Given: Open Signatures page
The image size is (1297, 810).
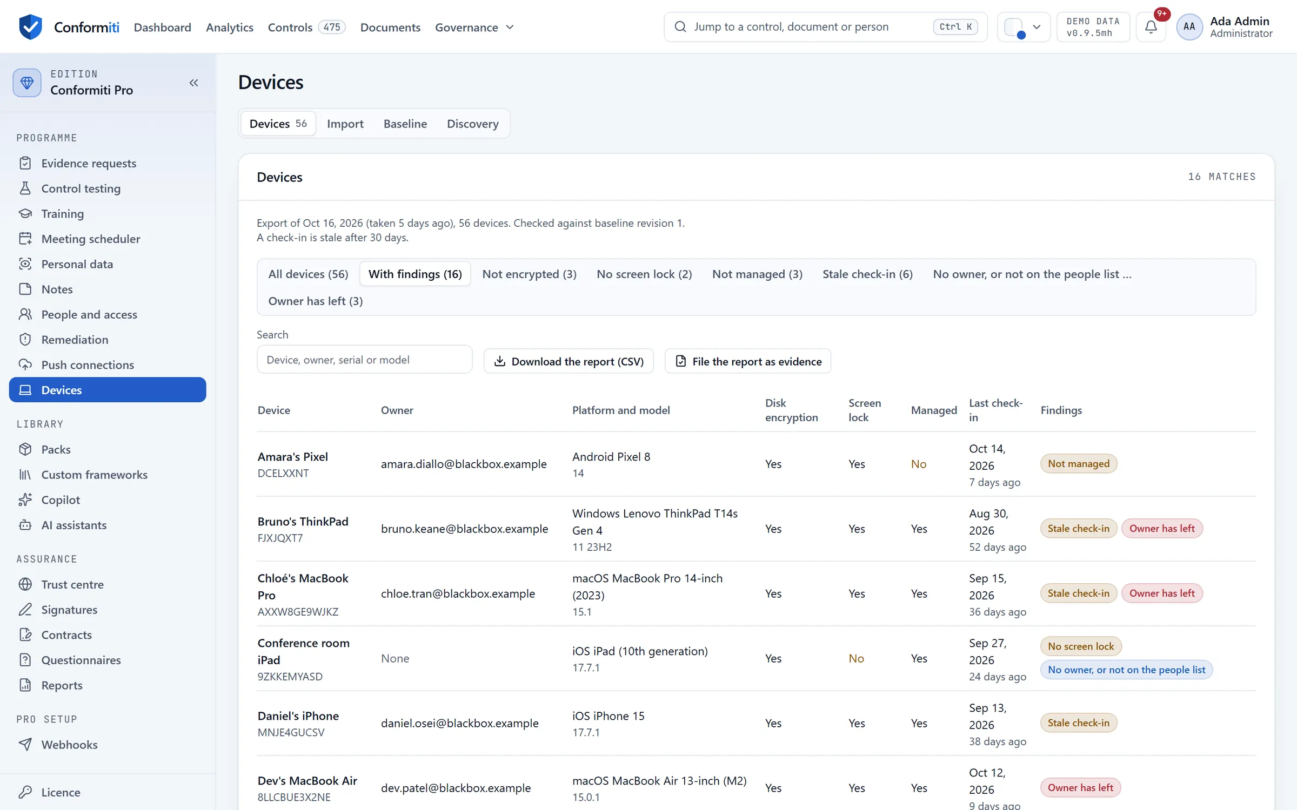Looking at the screenshot, I should [108, 610].
